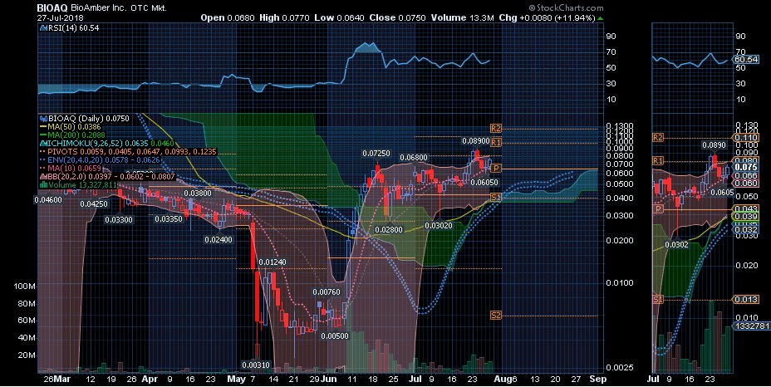
Task: Click the 0.04250 price label
Action: (x=93, y=203)
